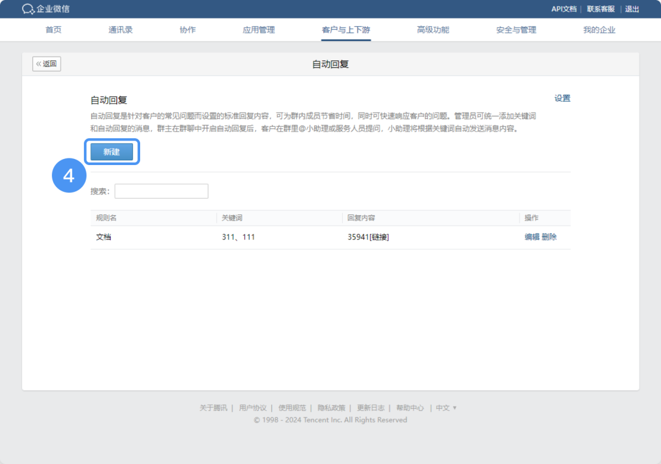
Task: Switch to the 我的企业 tab
Action: (599, 30)
